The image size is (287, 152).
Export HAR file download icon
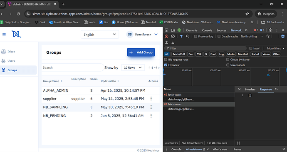pos(173,42)
